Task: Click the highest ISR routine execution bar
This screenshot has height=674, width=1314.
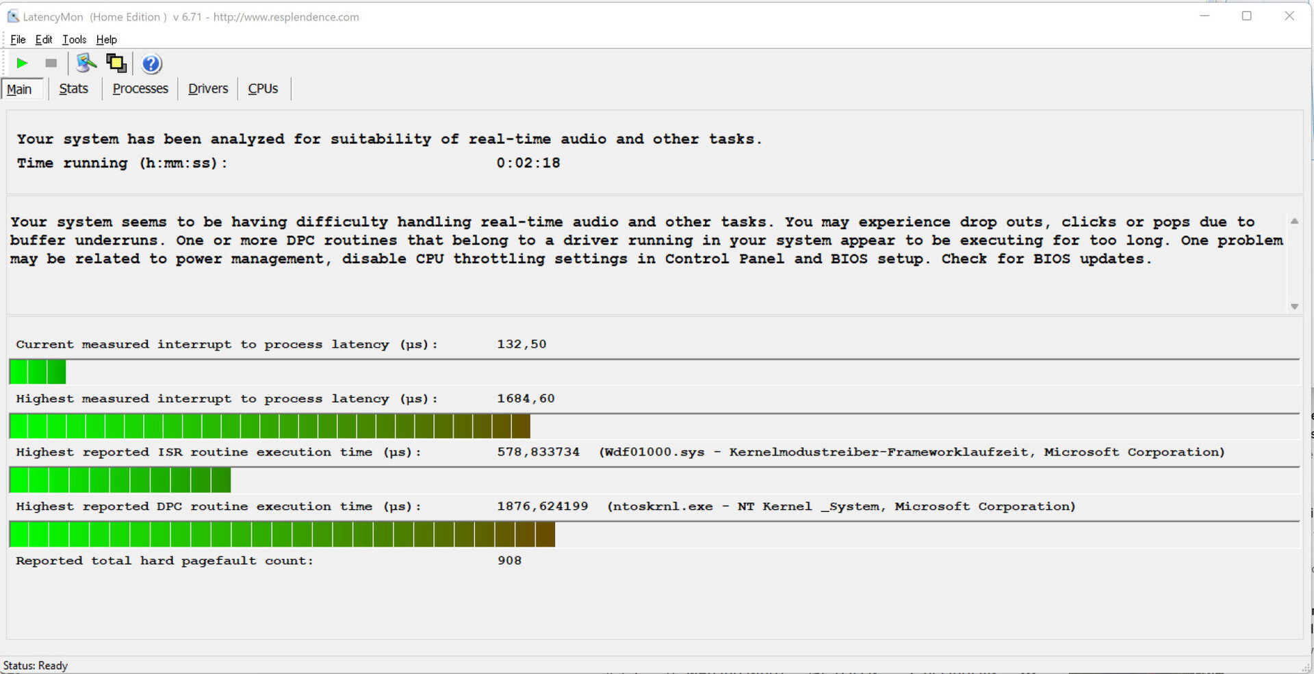Action: click(x=654, y=480)
